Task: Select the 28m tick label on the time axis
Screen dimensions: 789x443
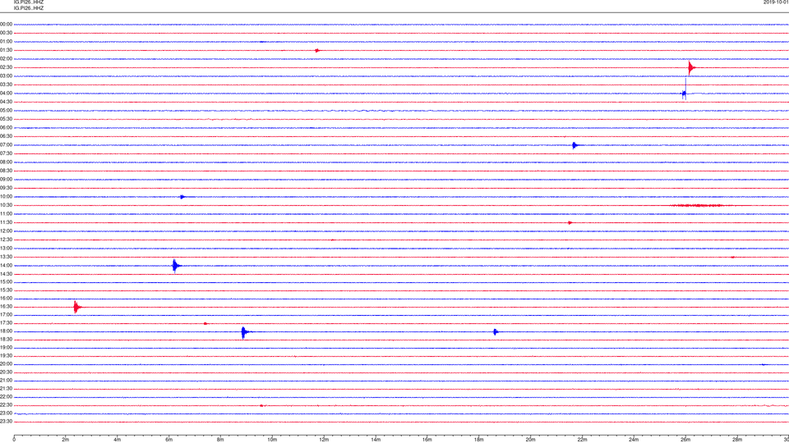Action: [x=736, y=440]
